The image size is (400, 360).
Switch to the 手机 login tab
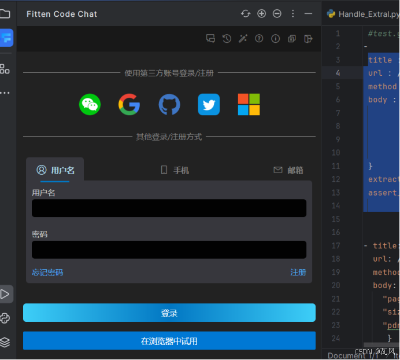tap(175, 170)
